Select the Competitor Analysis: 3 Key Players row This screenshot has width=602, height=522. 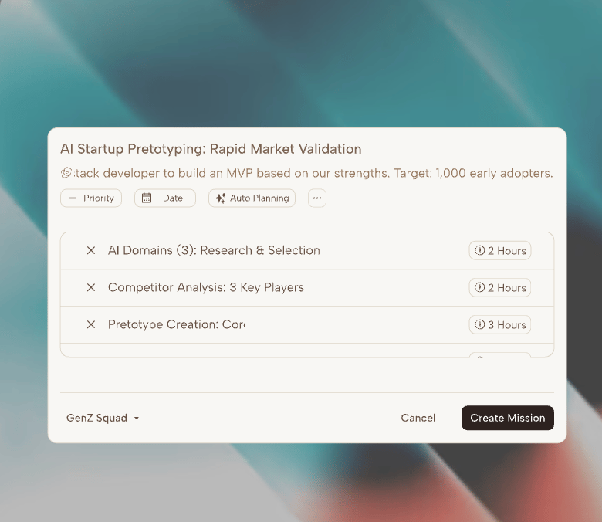[x=307, y=288]
